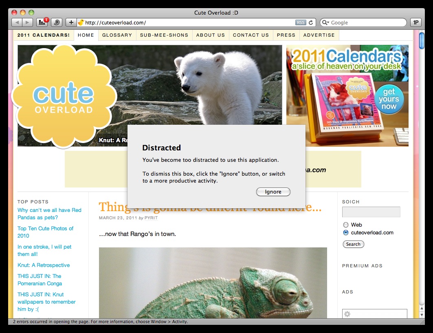Dismiss the Distracted dialog with Ignore
The width and height of the screenshot is (433, 333).
point(273,192)
